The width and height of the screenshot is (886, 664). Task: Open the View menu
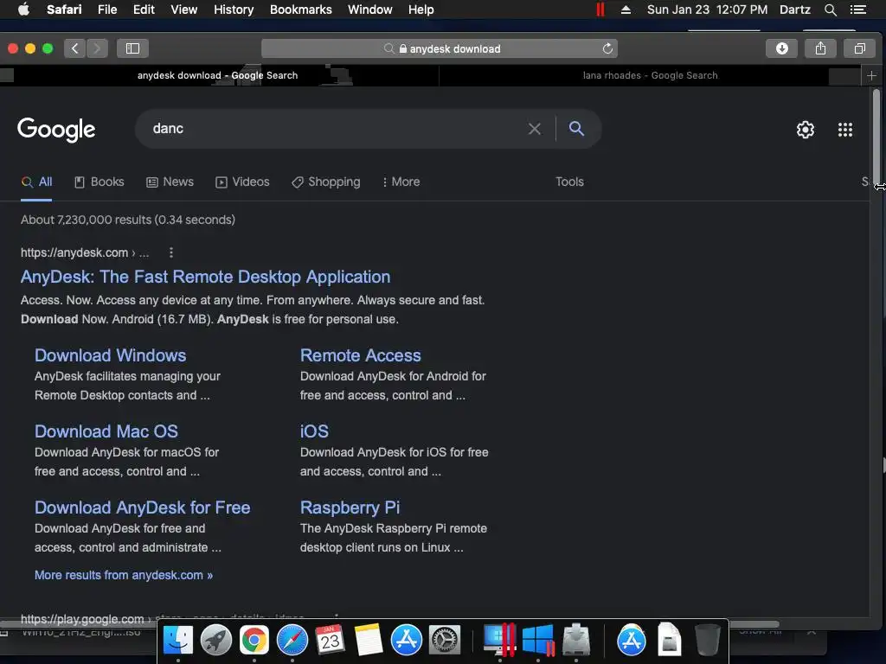click(183, 10)
